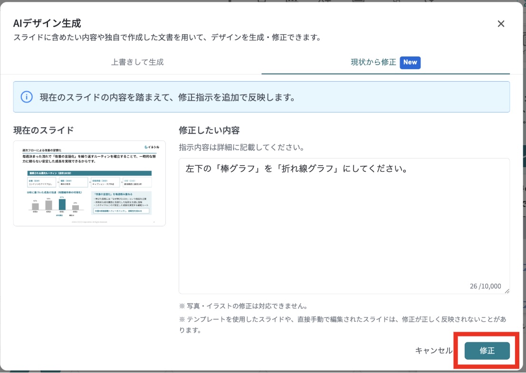This screenshot has height=373, width=526.
Task: Click the AIデザイン生成 dialog title
Action: coord(48,23)
